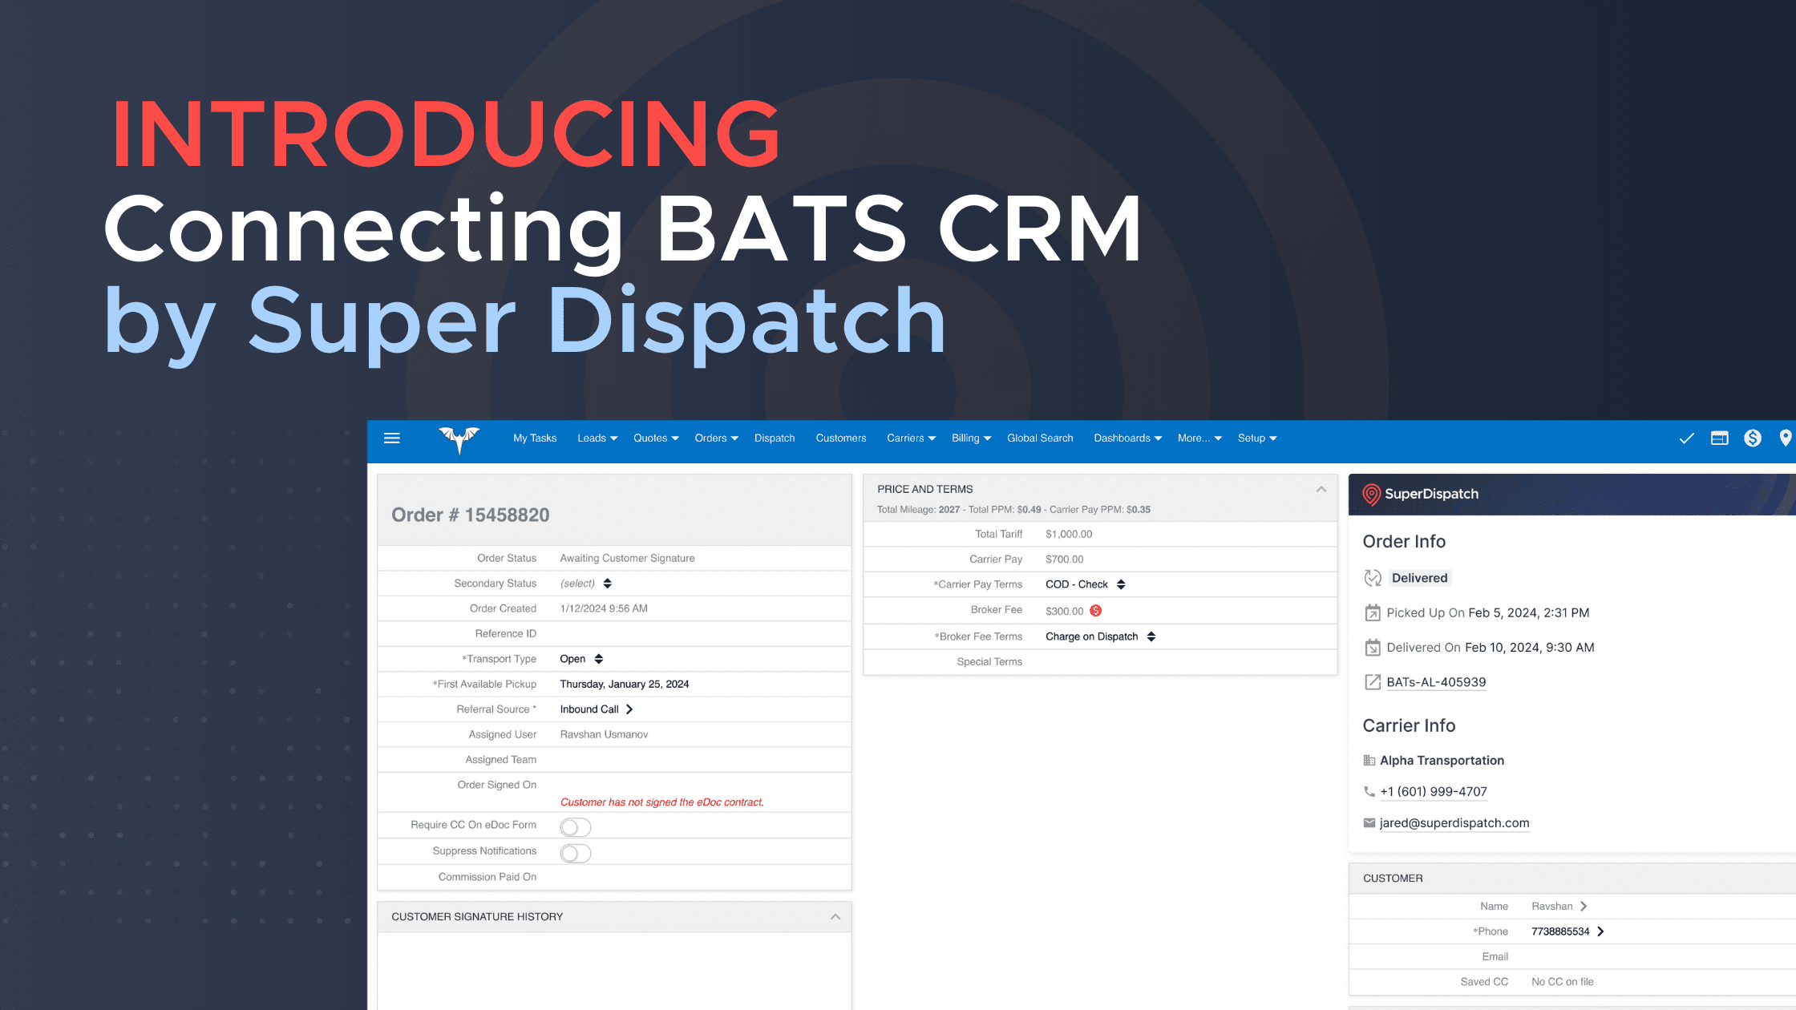Collapse Customer Signature History section
This screenshot has width=1796, height=1010.
coord(835,916)
